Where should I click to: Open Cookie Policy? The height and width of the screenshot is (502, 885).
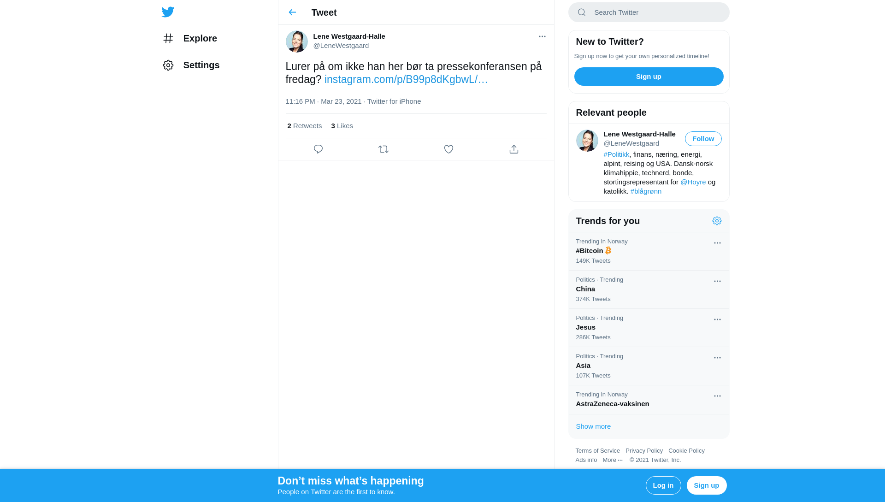click(686, 451)
